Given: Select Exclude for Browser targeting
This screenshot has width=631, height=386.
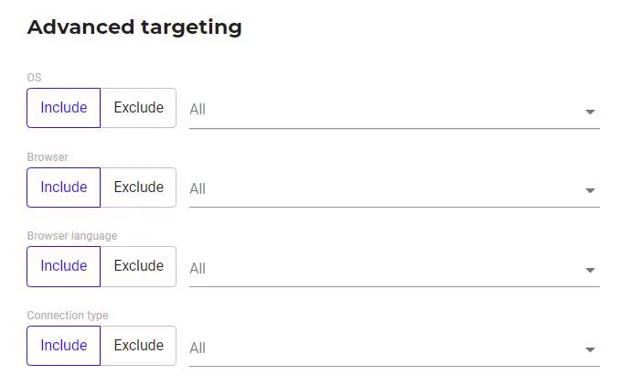Looking at the screenshot, I should 138,188.
